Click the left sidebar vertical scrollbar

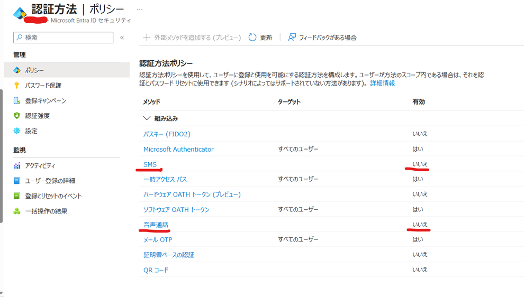(2, 156)
